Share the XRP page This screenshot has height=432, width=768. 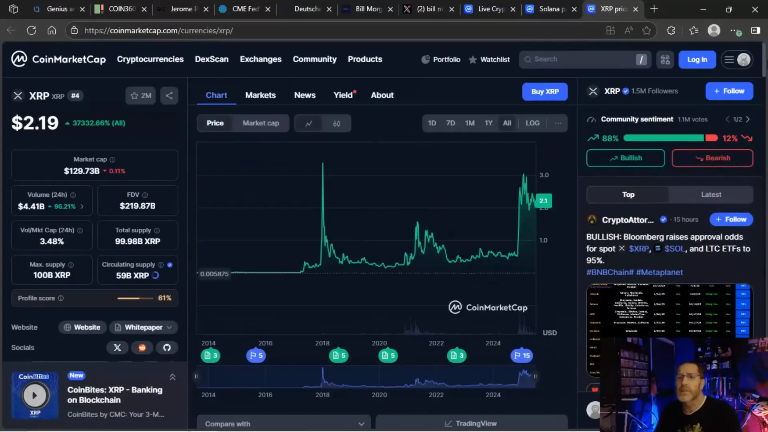(x=169, y=96)
